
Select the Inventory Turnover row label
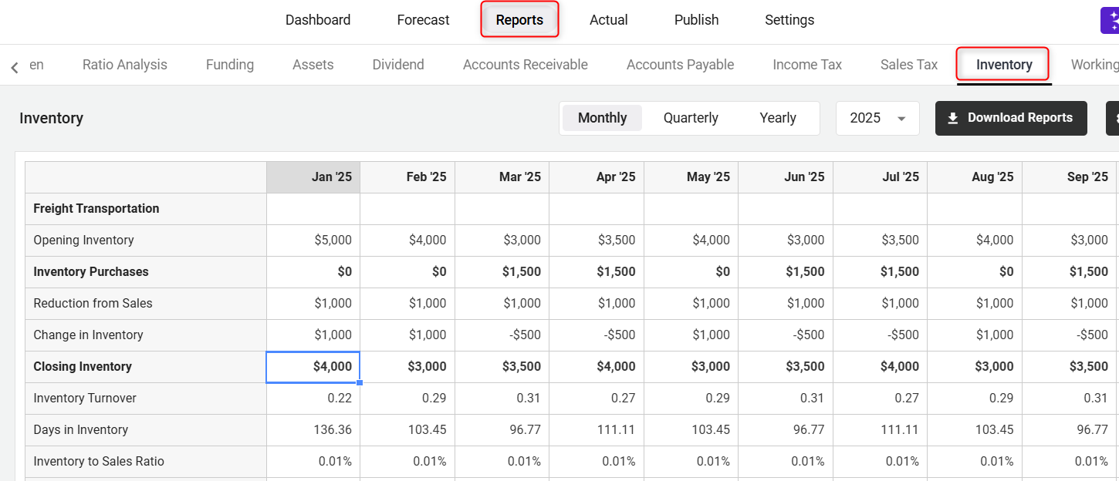click(146, 399)
